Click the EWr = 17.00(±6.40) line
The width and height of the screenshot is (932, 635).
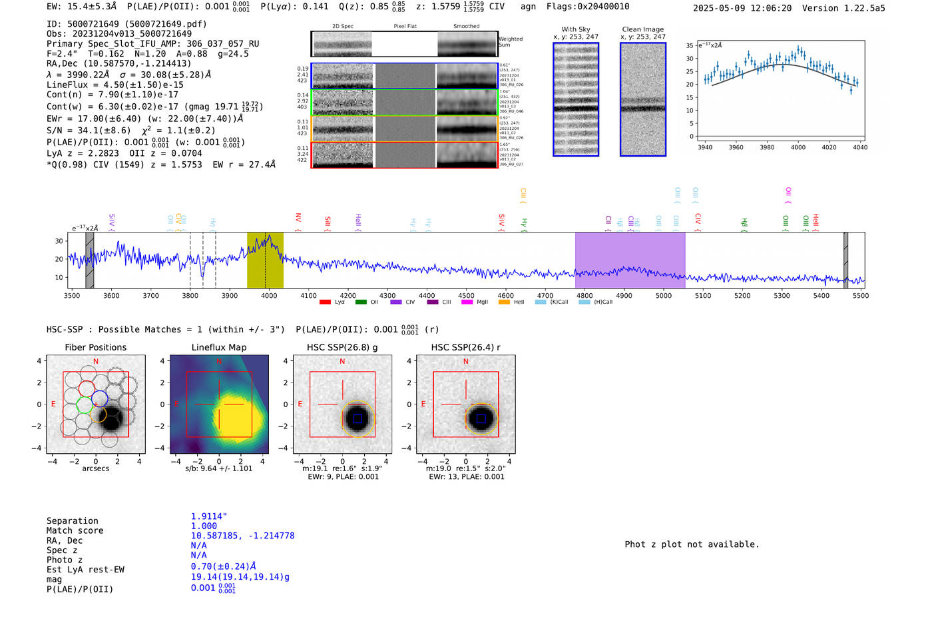[145, 119]
